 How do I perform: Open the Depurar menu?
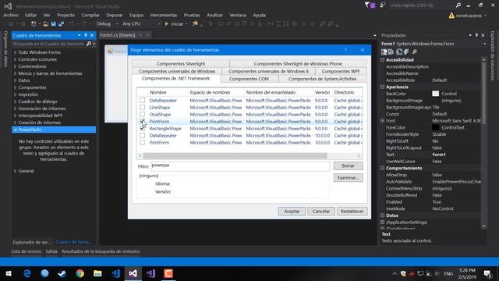115,15
